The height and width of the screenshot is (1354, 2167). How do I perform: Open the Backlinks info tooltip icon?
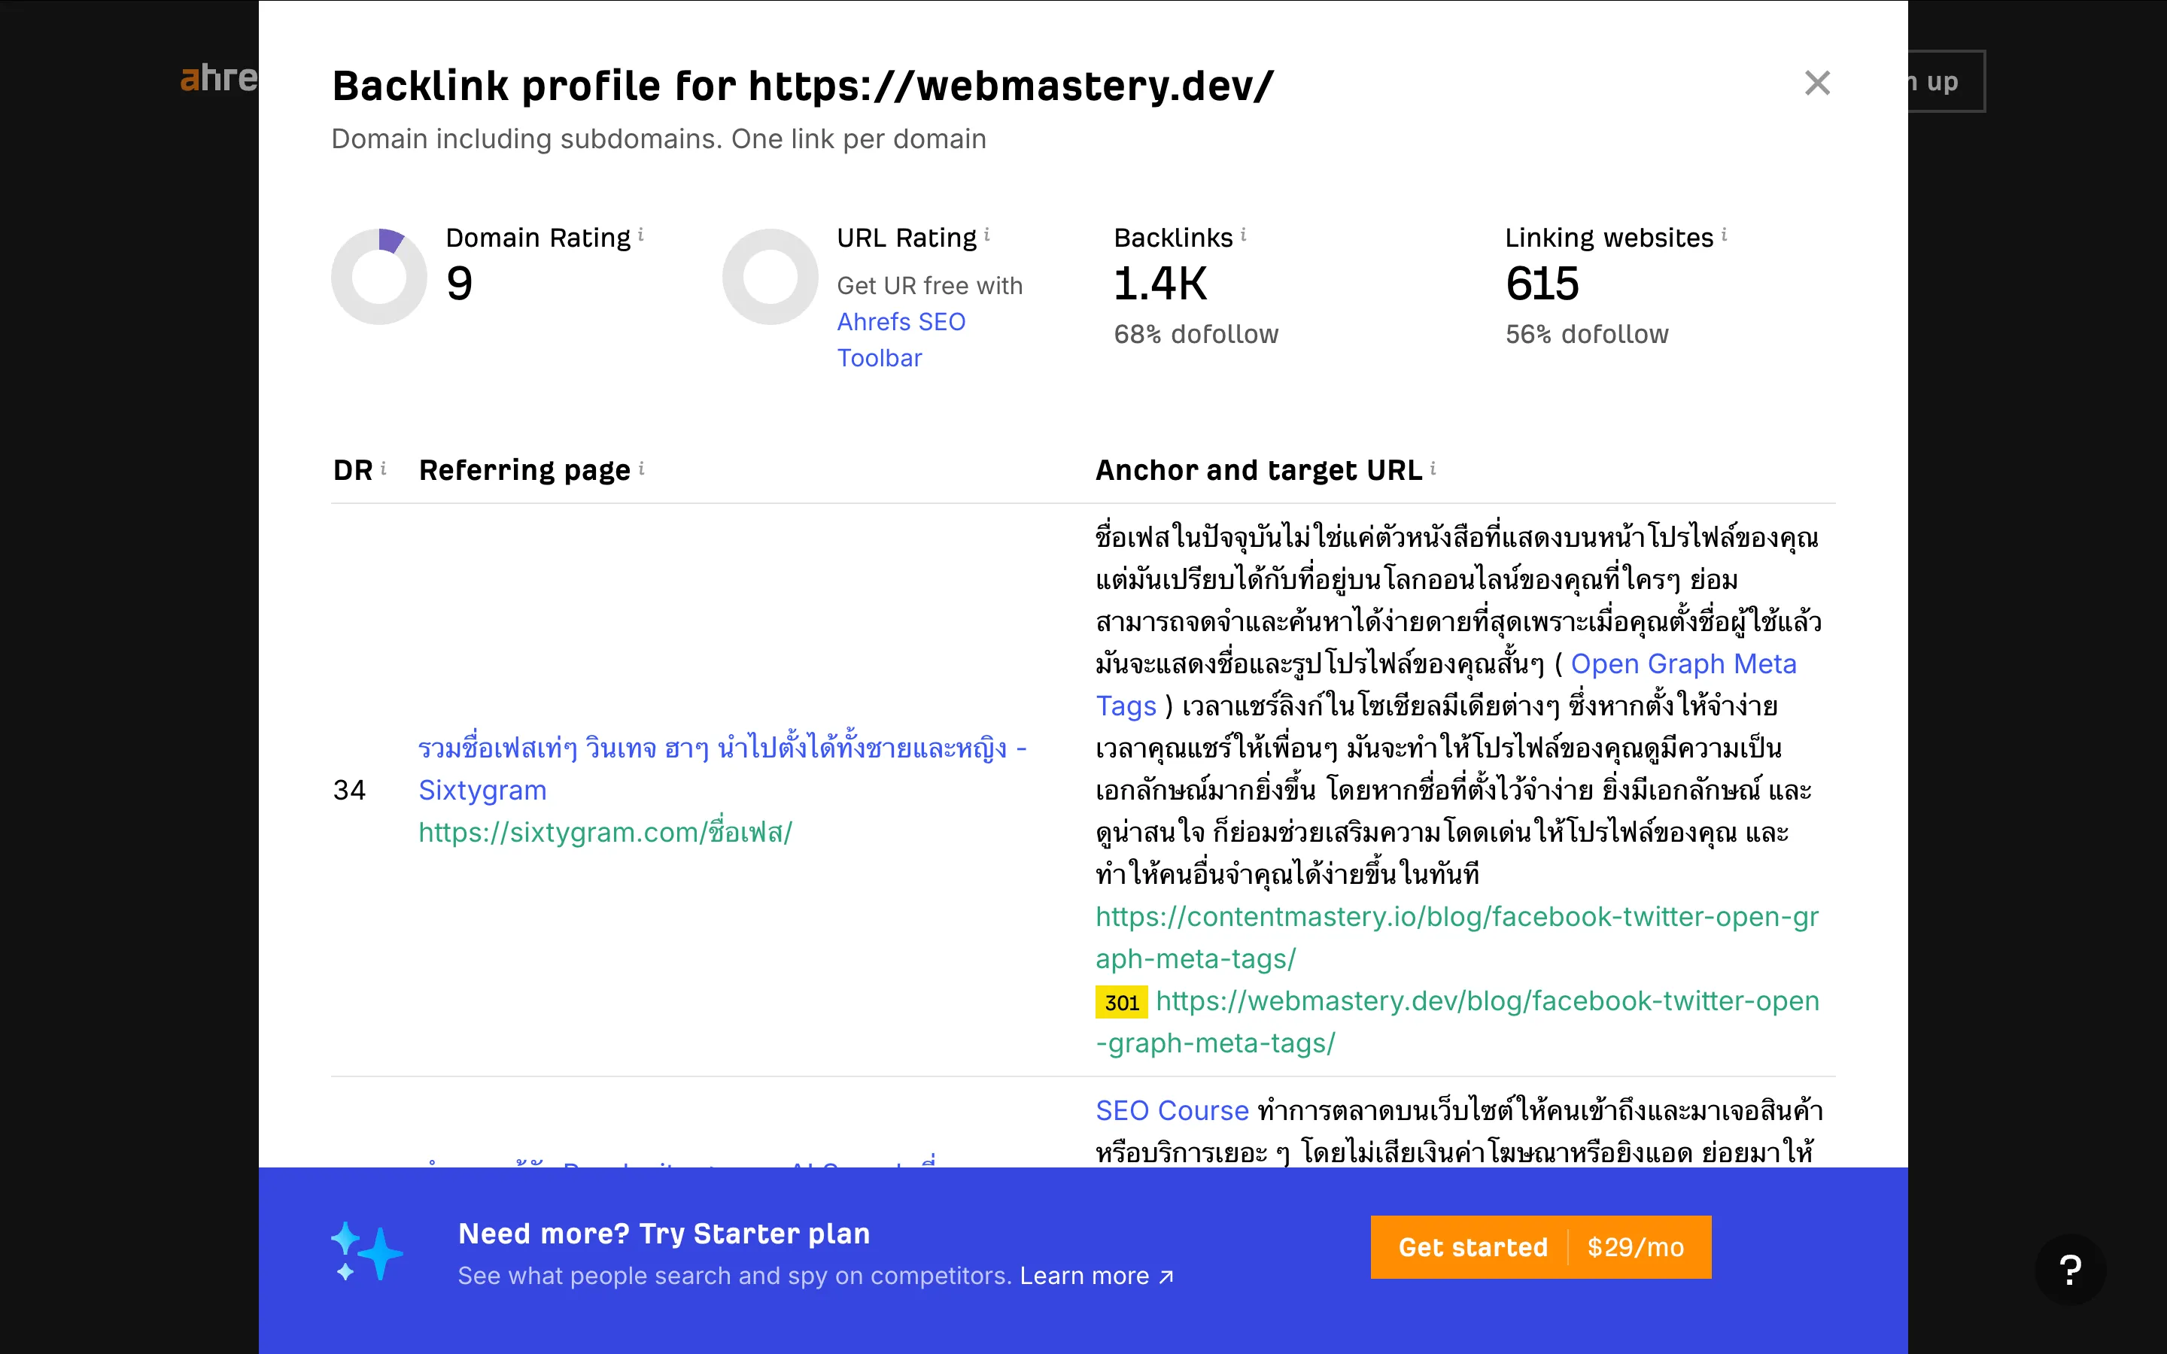pyautogui.click(x=1245, y=234)
